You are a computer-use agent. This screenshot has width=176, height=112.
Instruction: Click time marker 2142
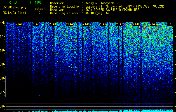click(x=36, y=24)
